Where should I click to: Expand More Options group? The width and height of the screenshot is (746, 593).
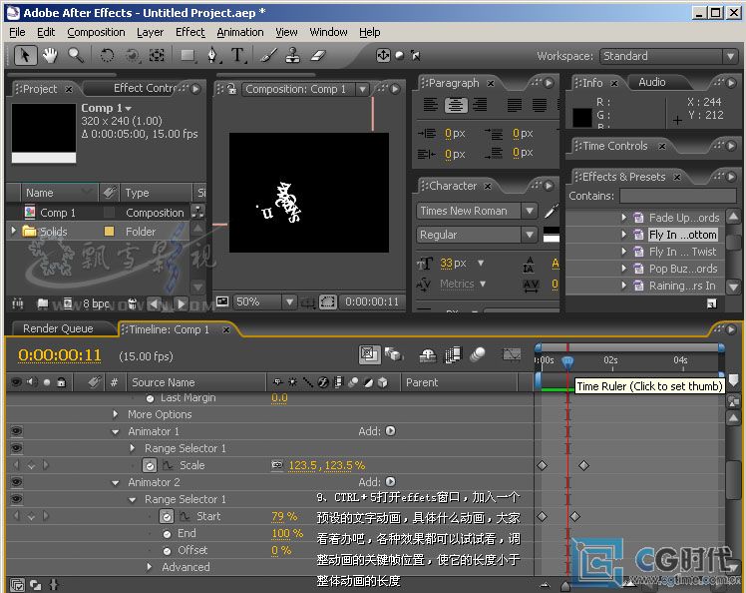click(115, 414)
